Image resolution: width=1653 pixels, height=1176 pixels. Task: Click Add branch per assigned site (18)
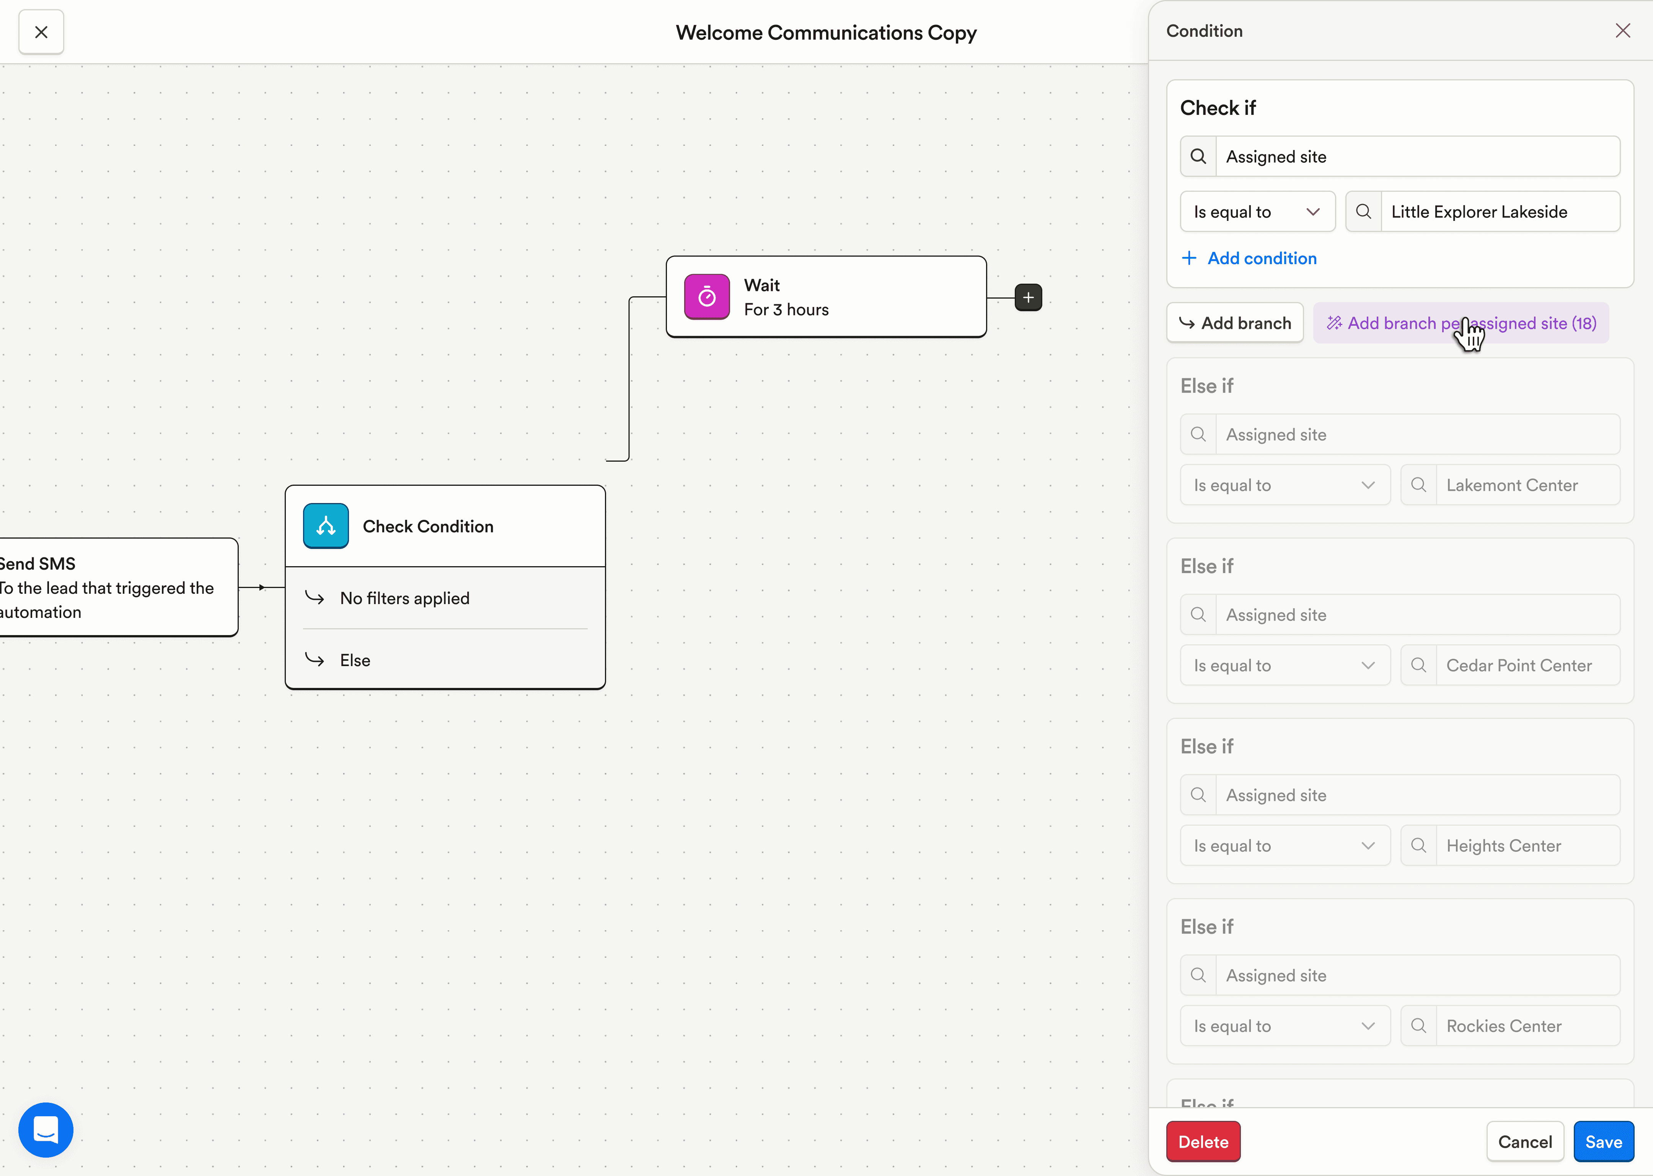pyautogui.click(x=1461, y=323)
